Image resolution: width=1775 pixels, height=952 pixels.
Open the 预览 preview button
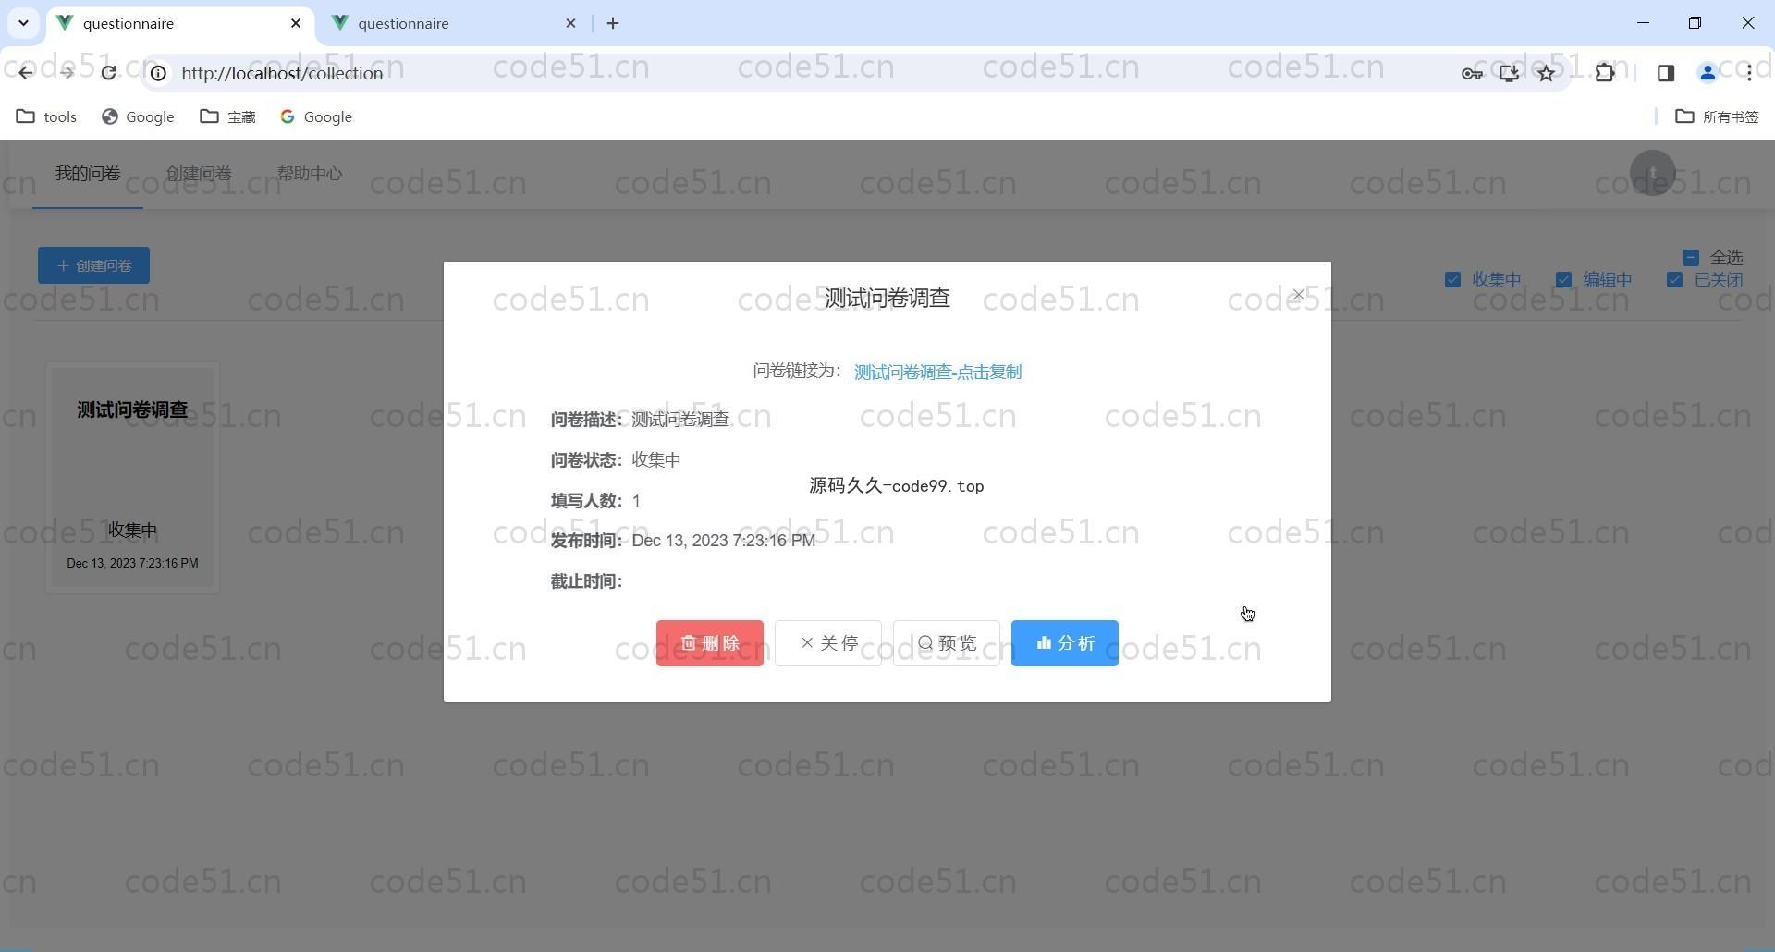(x=946, y=643)
